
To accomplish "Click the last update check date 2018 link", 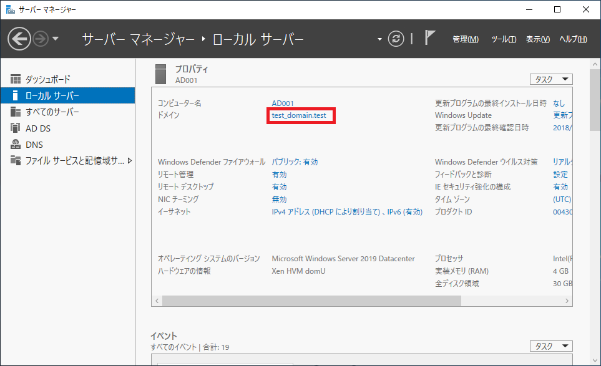I will tap(562, 128).
